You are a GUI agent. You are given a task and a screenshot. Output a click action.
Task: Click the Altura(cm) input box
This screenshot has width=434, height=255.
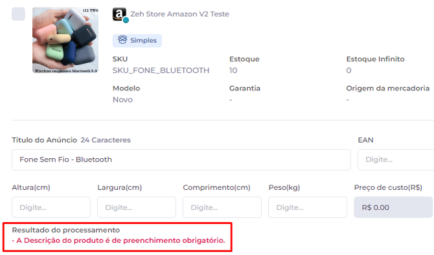point(51,207)
